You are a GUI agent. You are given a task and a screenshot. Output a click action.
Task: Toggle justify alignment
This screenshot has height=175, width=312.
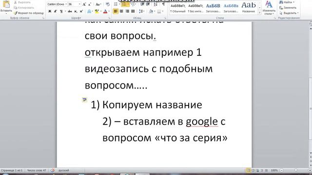[x=133, y=12]
